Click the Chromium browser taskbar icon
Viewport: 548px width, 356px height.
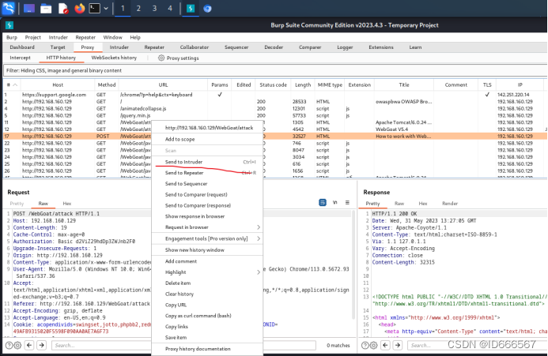coord(208,9)
